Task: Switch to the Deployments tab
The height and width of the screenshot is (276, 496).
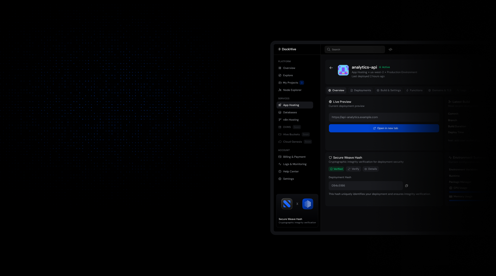Action: click(x=361, y=90)
